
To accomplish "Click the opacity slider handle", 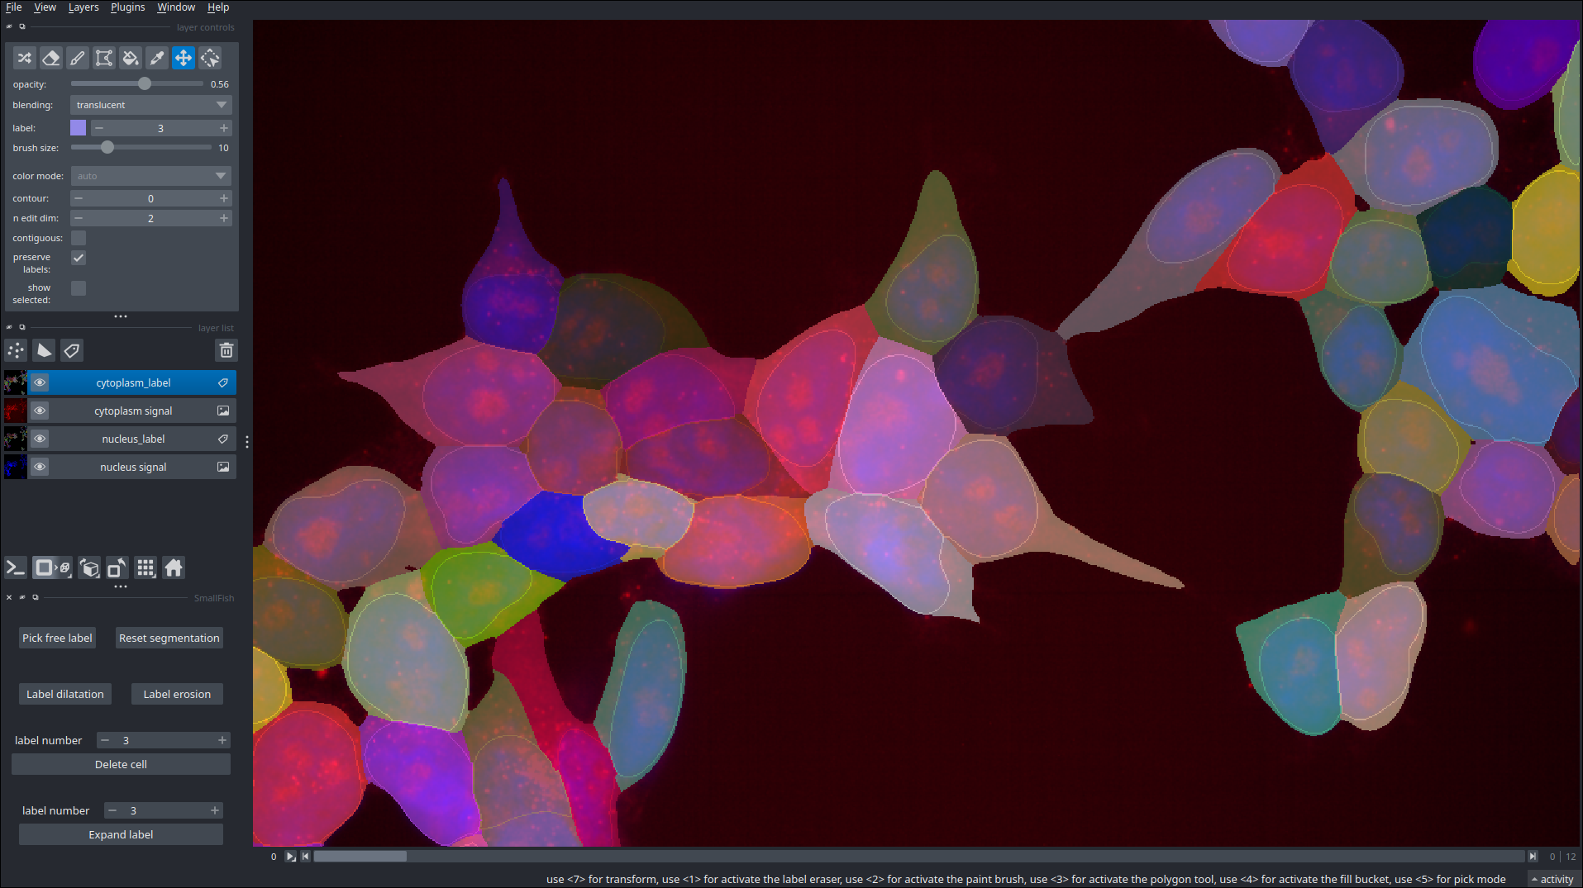I will click(145, 83).
